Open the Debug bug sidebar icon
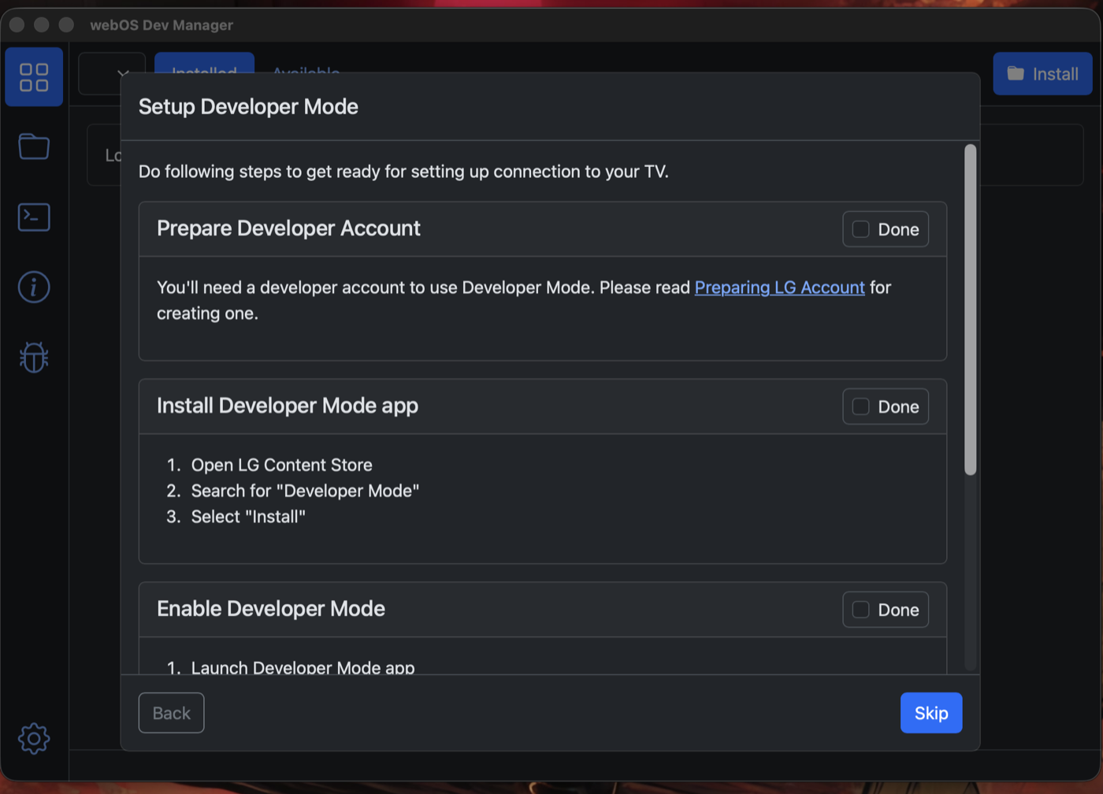 coord(34,358)
